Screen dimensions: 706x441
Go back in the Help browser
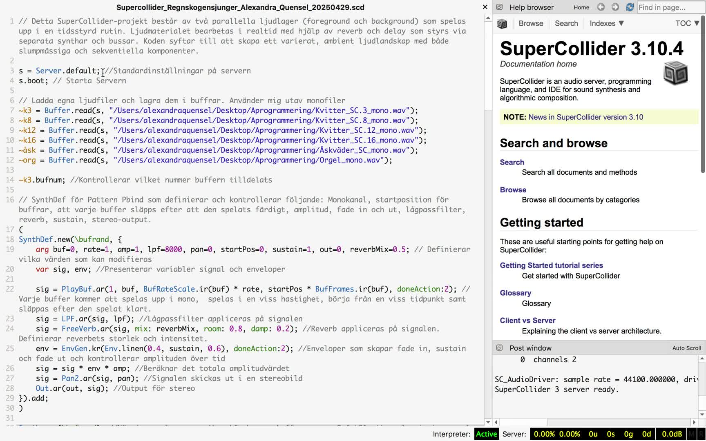(601, 7)
